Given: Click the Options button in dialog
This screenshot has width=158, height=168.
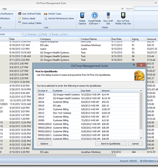Looking at the screenshot, I should (x=45, y=144).
